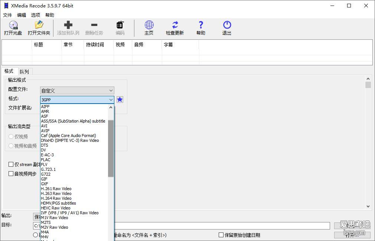Click the Check for Updates (检查更新) icon
375x241 pixels.
(x=175, y=25)
